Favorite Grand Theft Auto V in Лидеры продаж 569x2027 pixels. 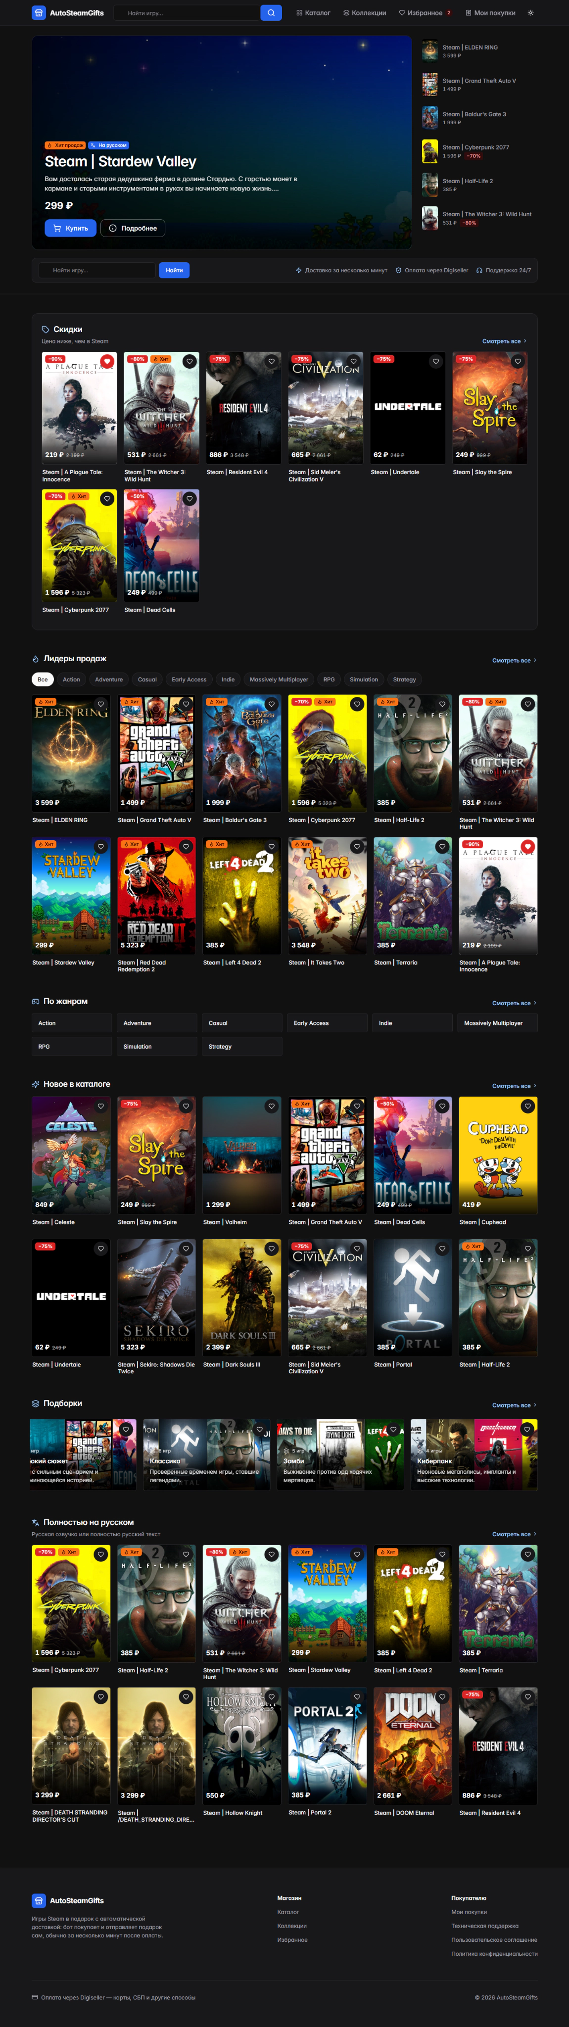click(186, 704)
